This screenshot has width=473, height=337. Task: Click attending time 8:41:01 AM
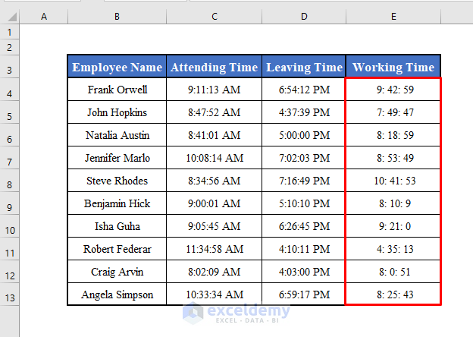(x=215, y=135)
